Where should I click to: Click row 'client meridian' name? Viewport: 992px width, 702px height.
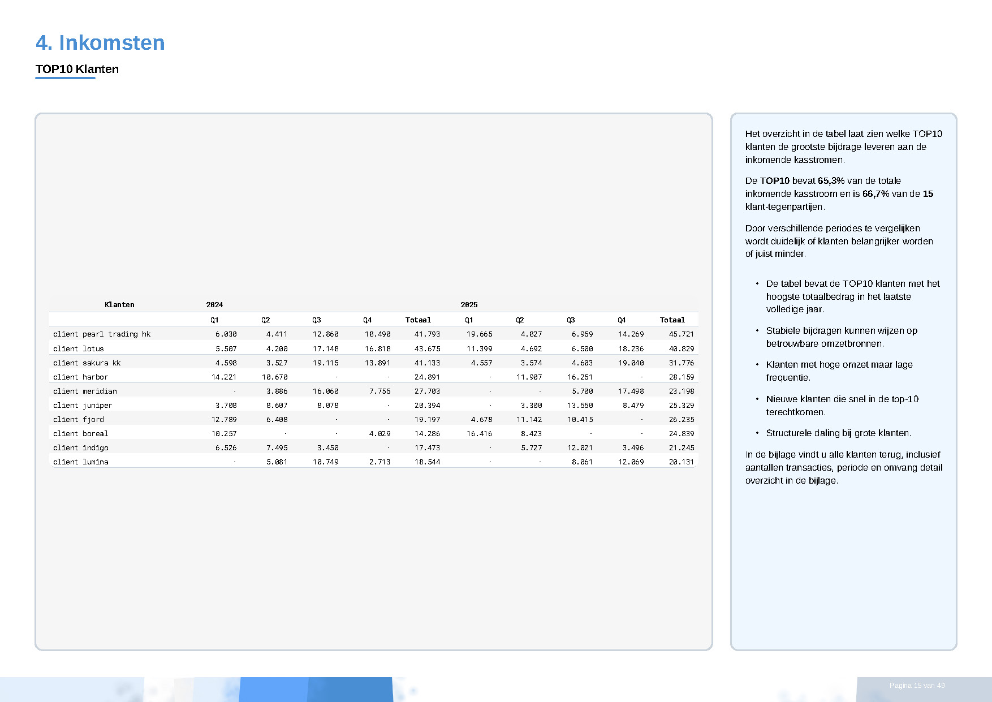[x=85, y=391]
